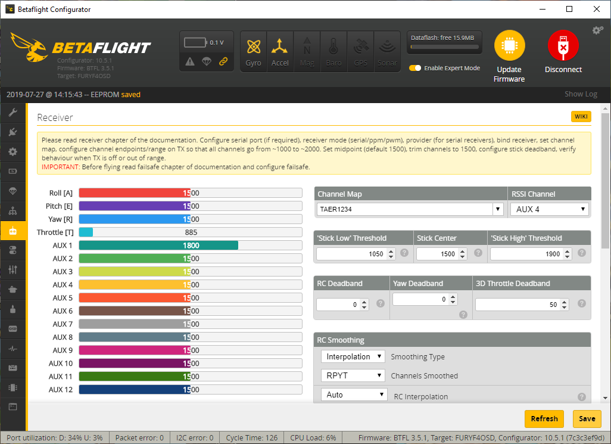Show help for Yaw Deadband

tap(463, 314)
